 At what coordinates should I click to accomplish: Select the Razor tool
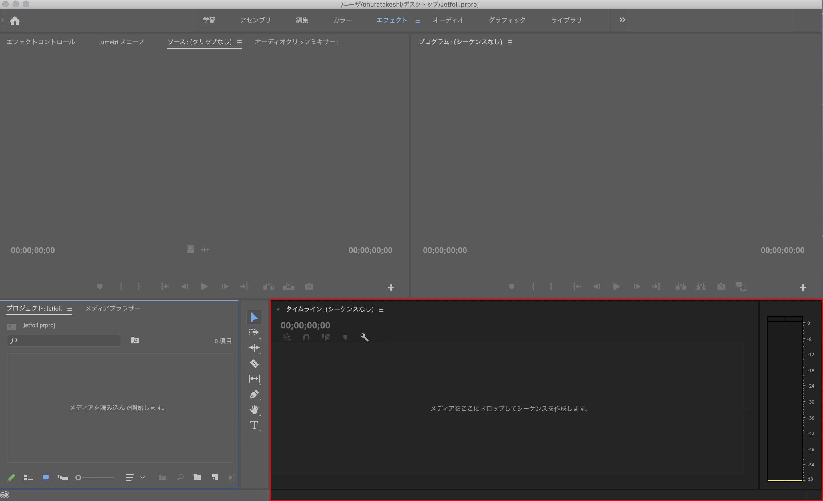254,363
